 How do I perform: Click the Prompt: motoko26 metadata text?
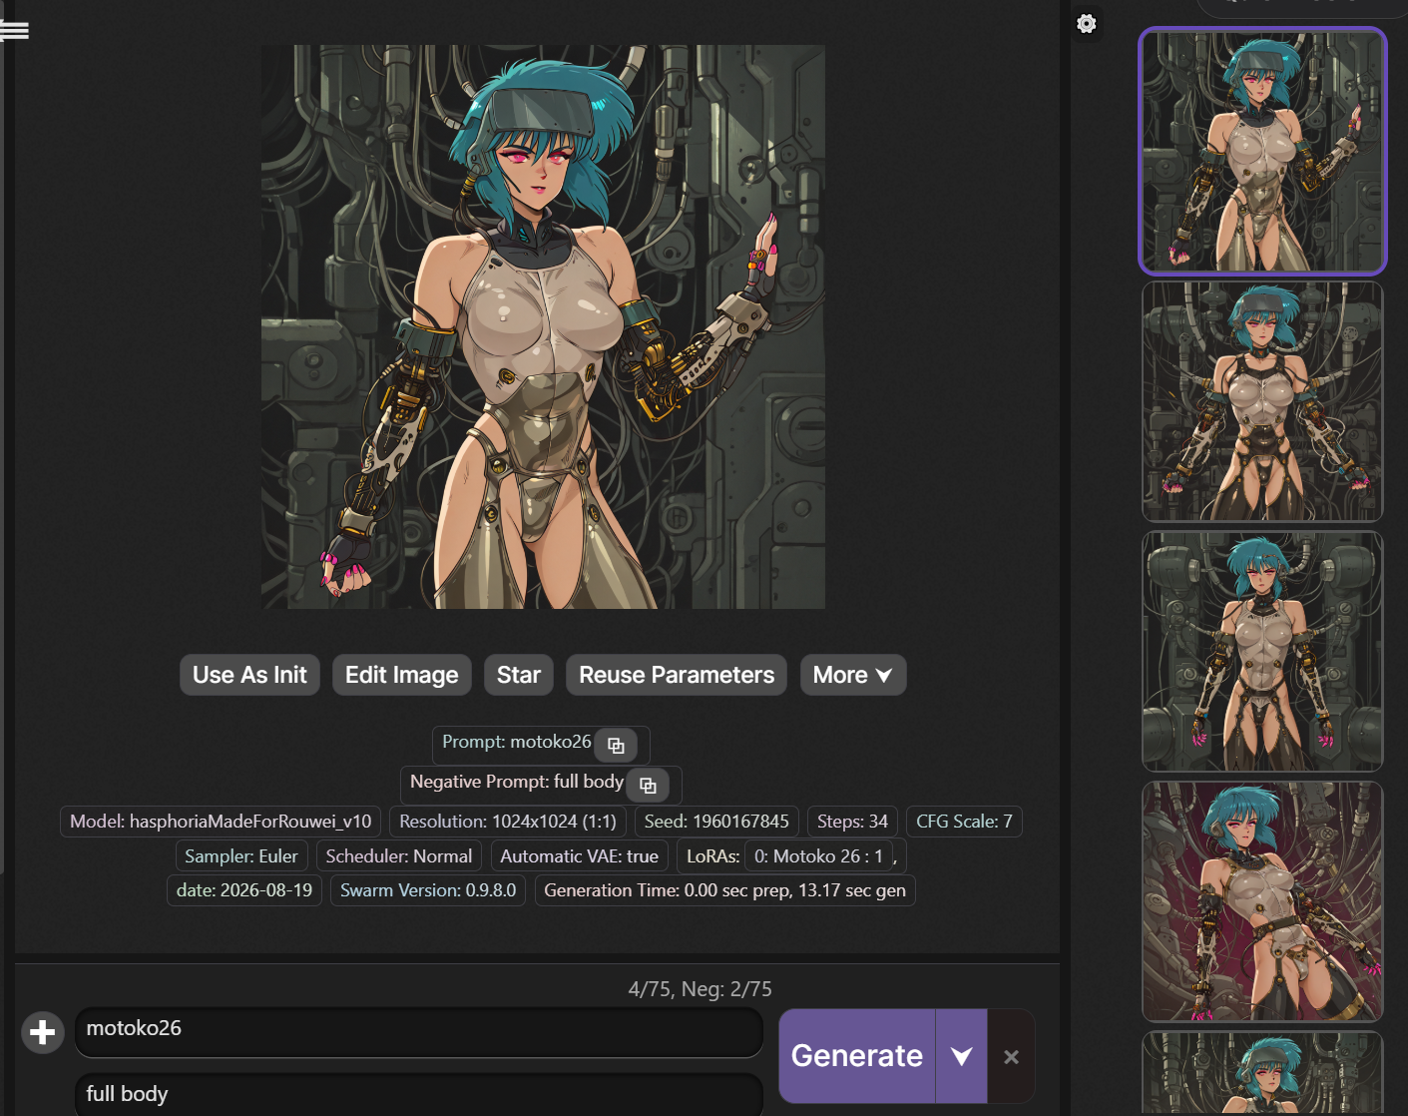click(x=517, y=742)
